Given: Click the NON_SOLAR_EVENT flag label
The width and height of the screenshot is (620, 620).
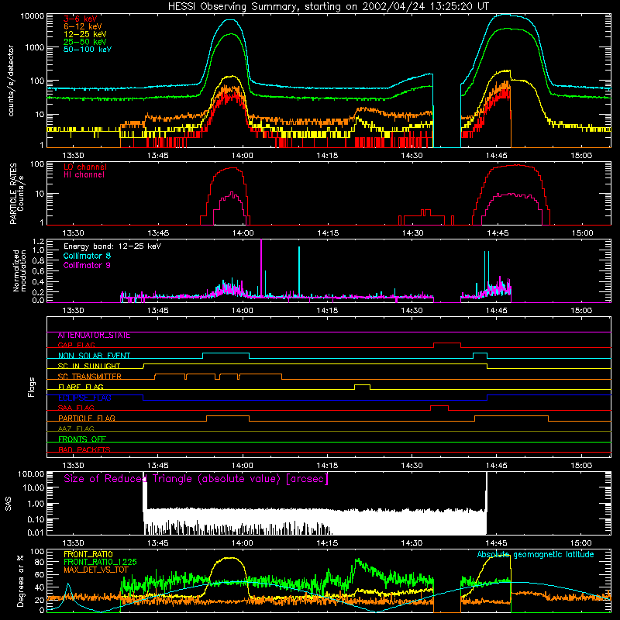Looking at the screenshot, I should coord(94,356).
